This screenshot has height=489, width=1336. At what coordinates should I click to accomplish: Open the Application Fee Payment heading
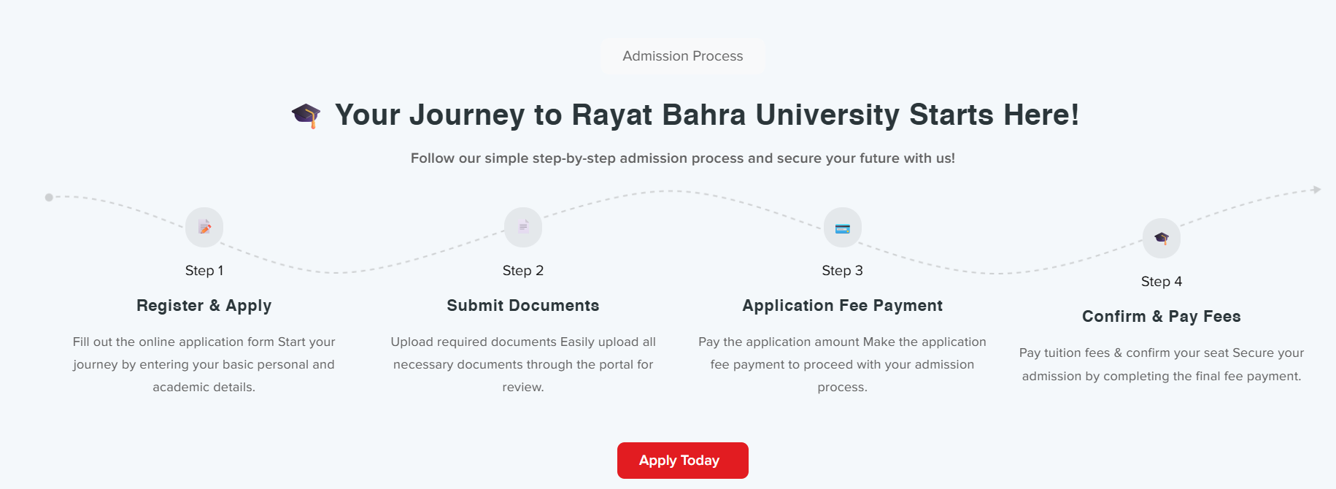pos(842,306)
